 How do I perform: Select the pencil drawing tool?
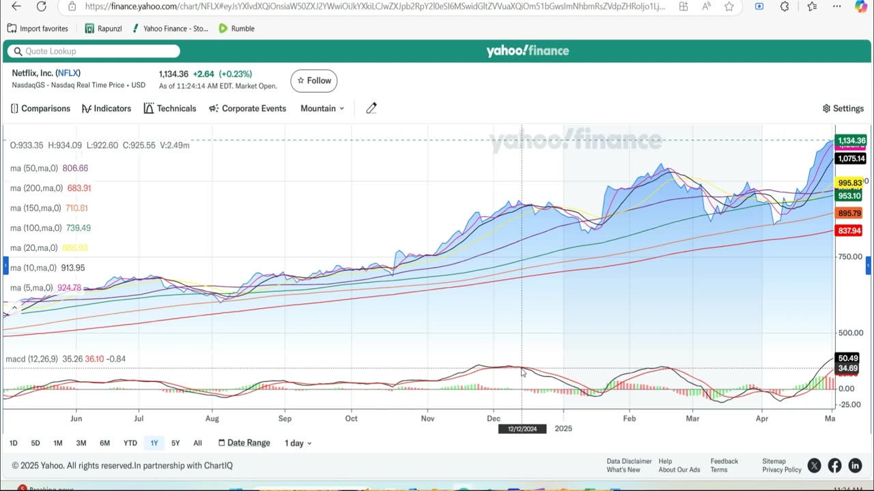(371, 108)
